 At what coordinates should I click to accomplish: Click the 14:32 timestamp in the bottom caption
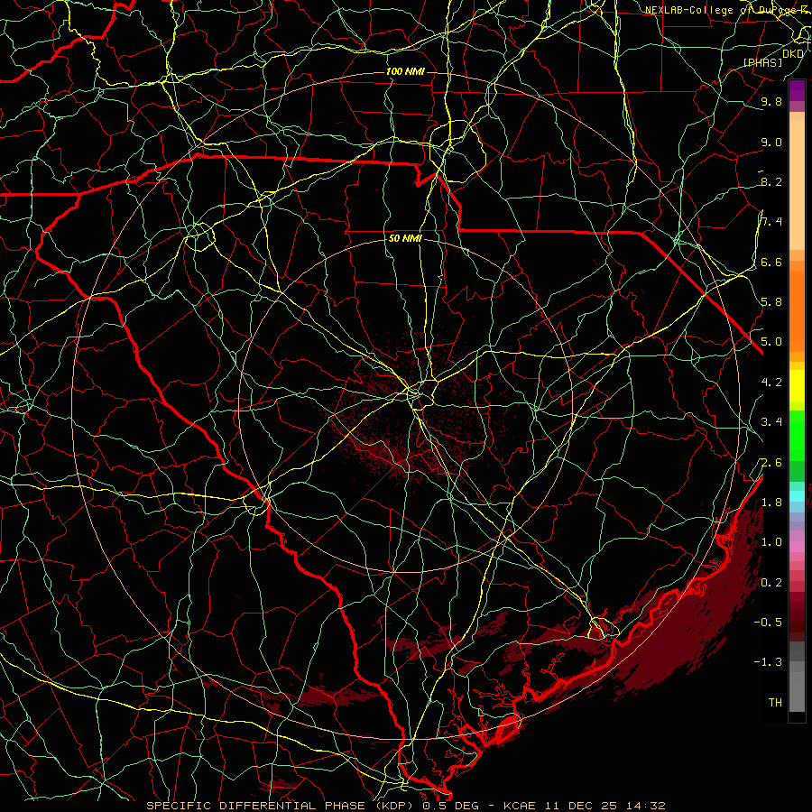pyautogui.click(x=645, y=806)
